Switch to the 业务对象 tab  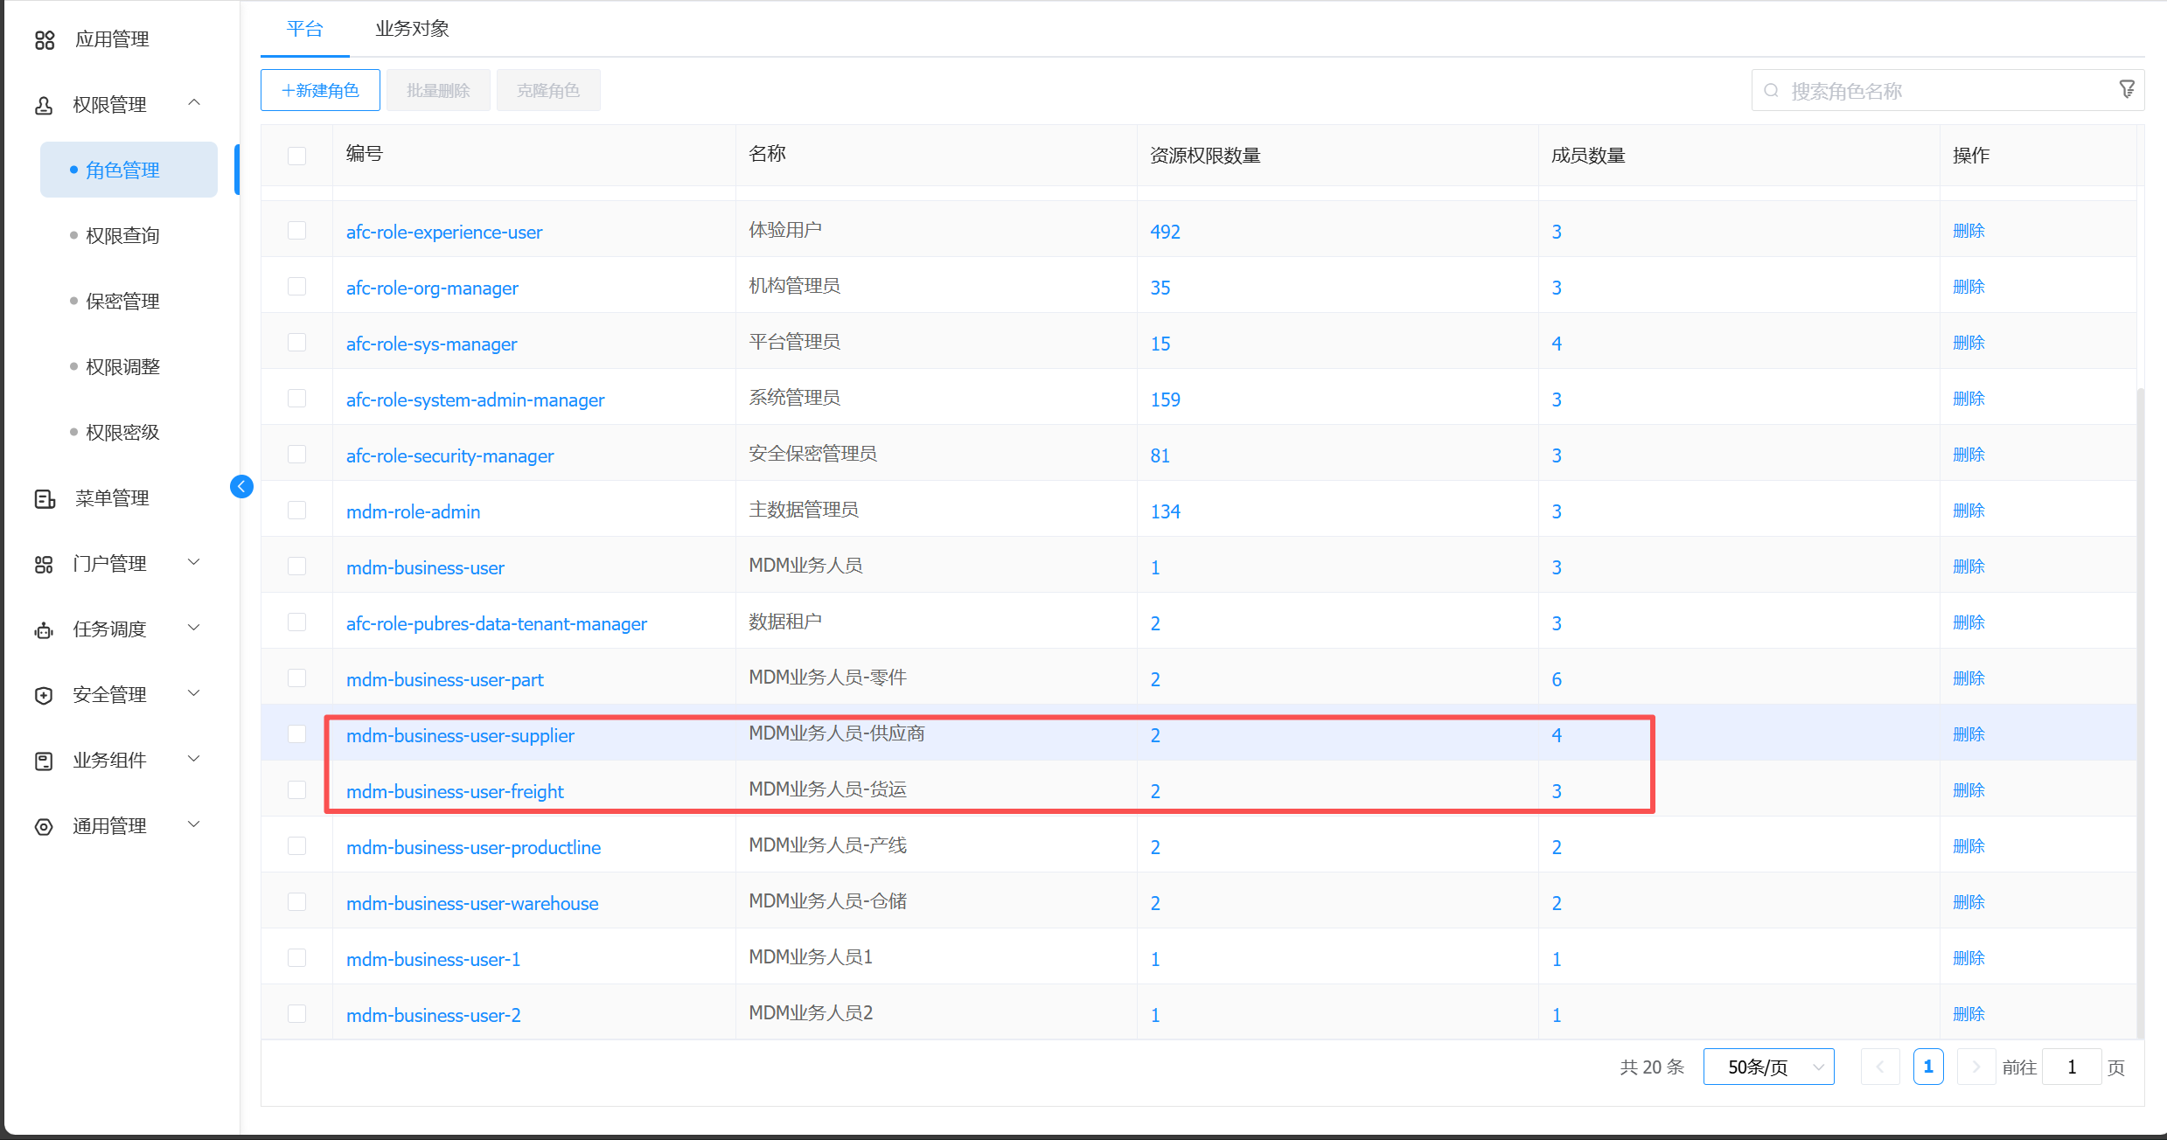click(x=412, y=29)
